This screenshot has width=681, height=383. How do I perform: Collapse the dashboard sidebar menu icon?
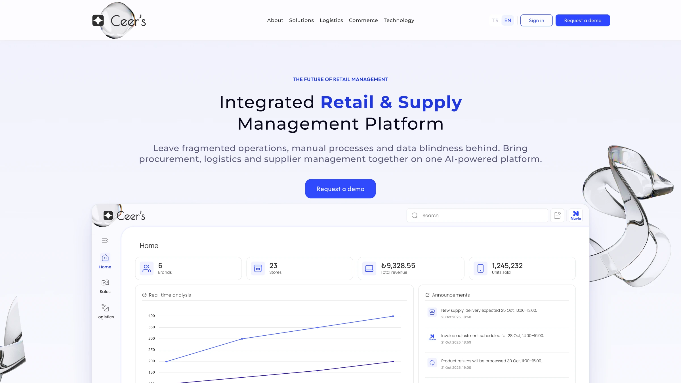tap(105, 241)
